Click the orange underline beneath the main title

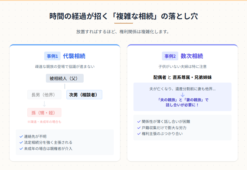(x=123, y=23)
